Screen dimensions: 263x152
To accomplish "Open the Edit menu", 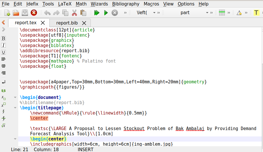I will click(18, 4).
